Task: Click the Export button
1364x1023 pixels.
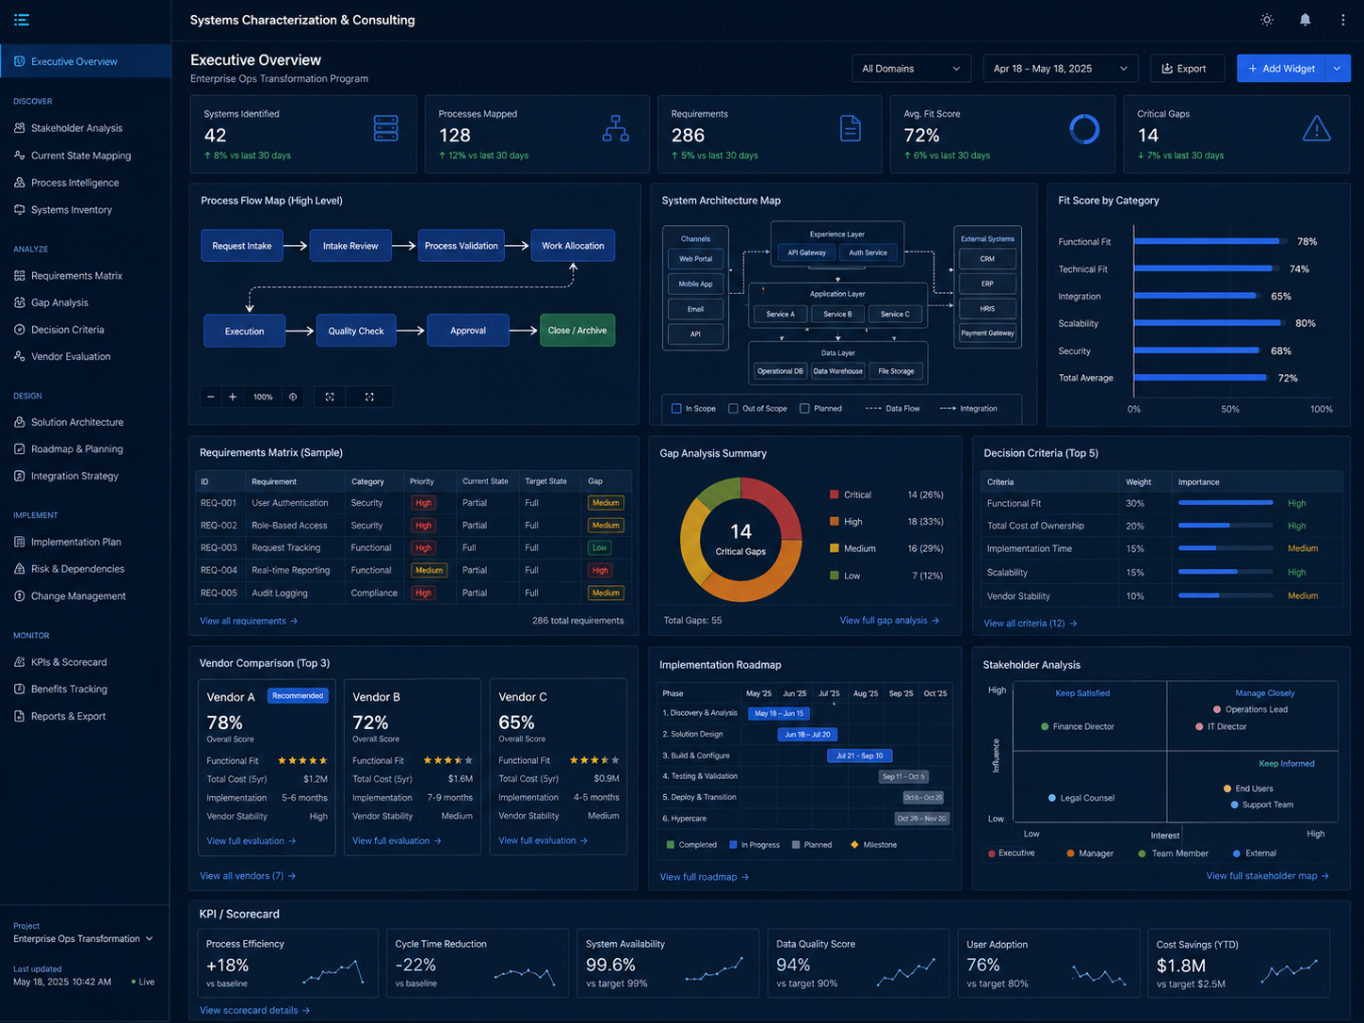Action: pyautogui.click(x=1187, y=69)
